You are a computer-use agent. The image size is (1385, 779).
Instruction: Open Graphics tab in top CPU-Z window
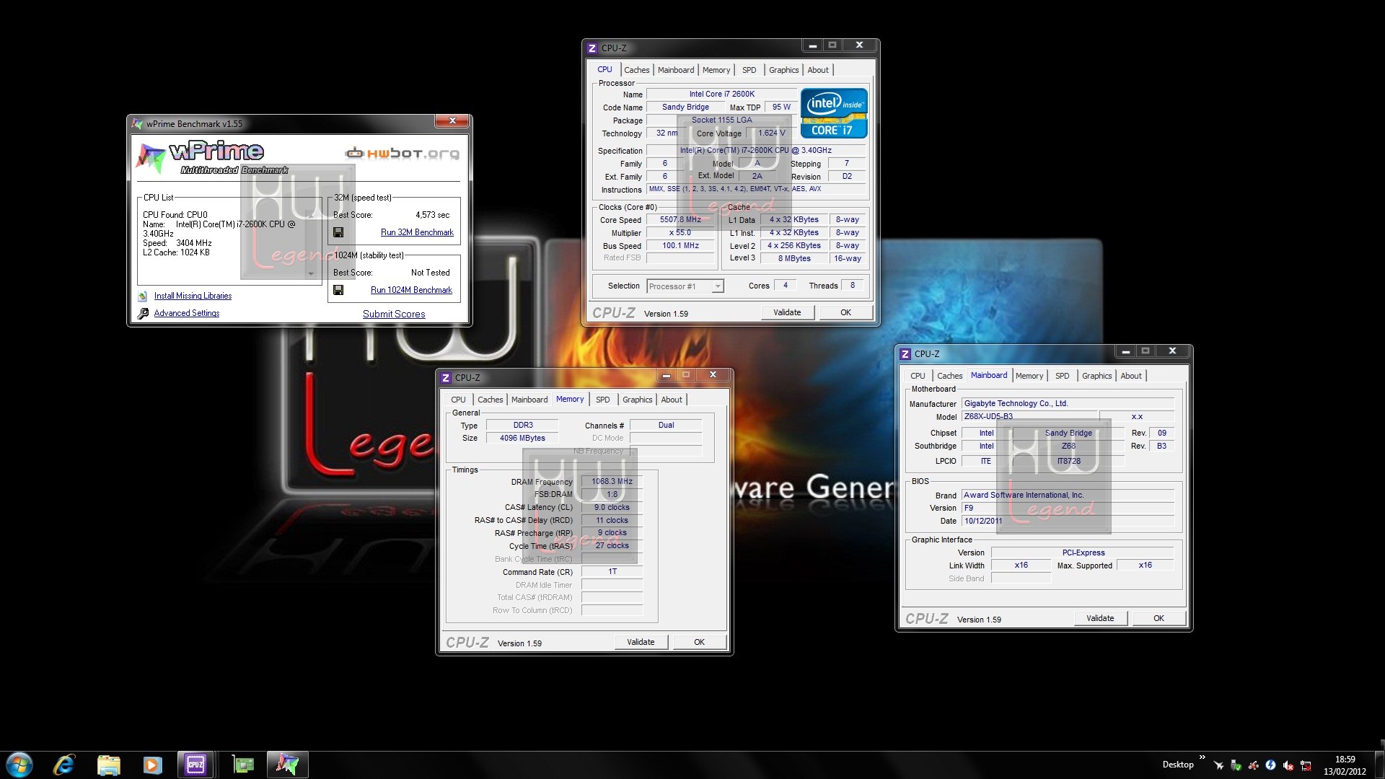(783, 70)
